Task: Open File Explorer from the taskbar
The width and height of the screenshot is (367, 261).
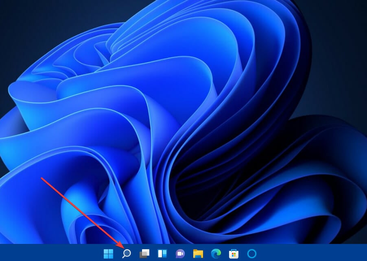Action: click(197, 254)
